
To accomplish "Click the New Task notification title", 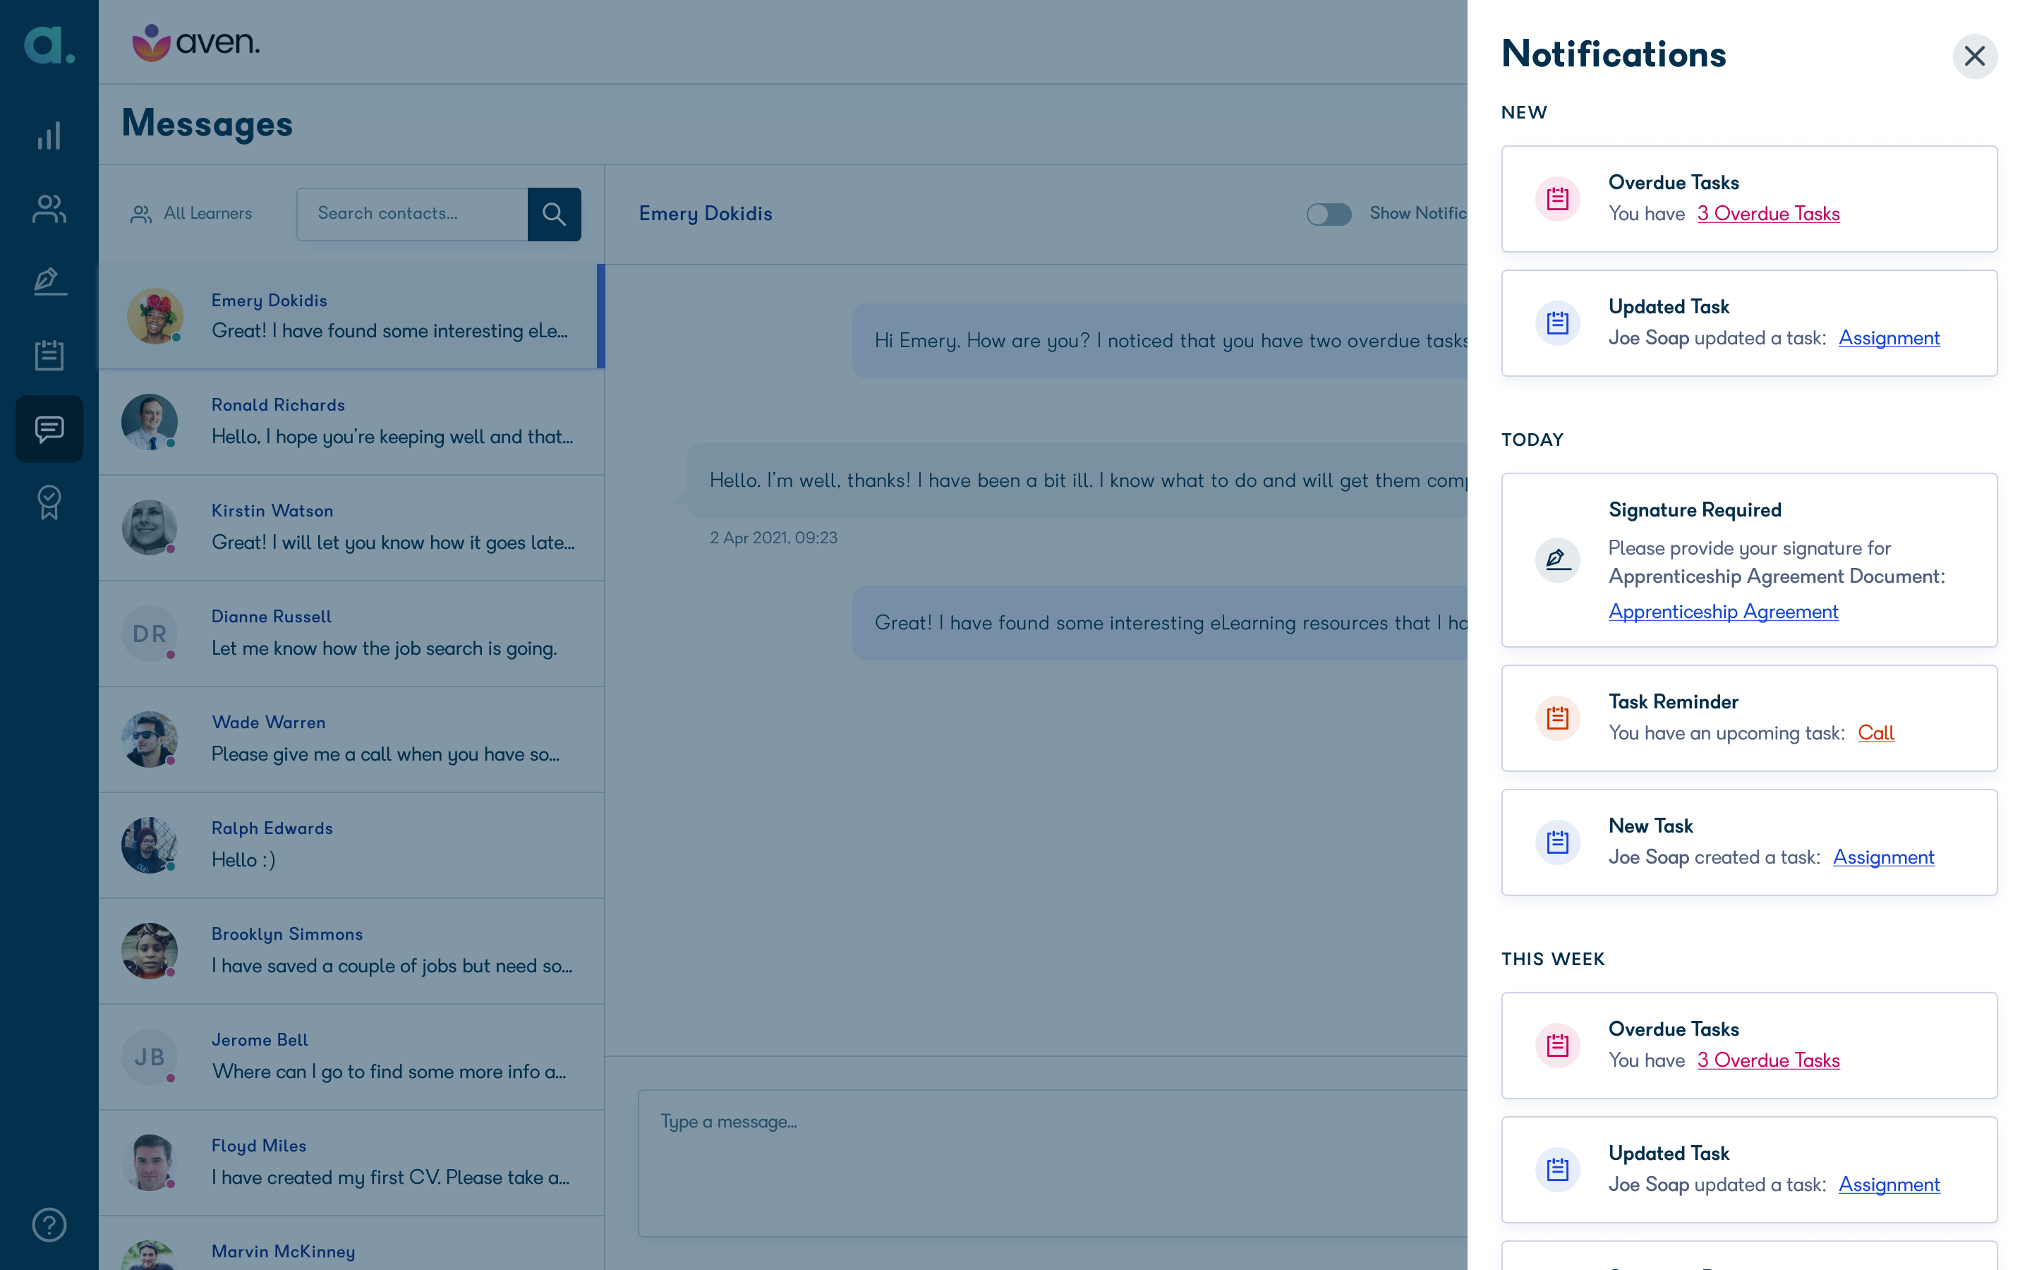I will coord(1650,825).
